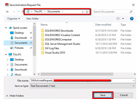Open the help question mark icon
This screenshot has width=137, height=99.
(132, 19)
